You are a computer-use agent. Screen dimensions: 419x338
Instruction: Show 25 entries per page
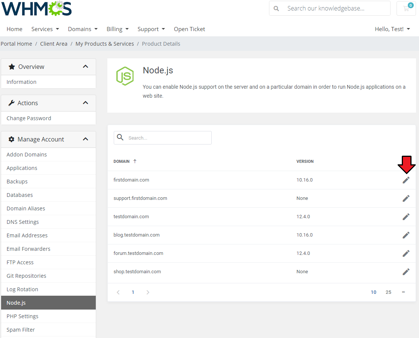click(x=389, y=292)
